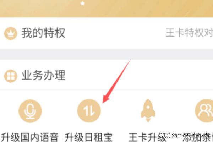
Task: Open the 升级日租宝 text label
Action: coord(88,137)
